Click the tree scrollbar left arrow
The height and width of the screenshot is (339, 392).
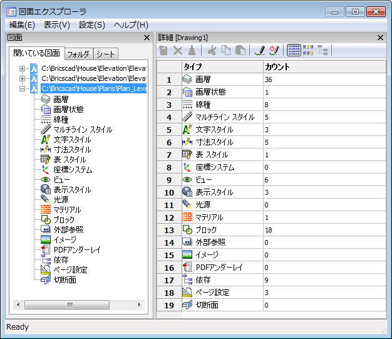18,305
